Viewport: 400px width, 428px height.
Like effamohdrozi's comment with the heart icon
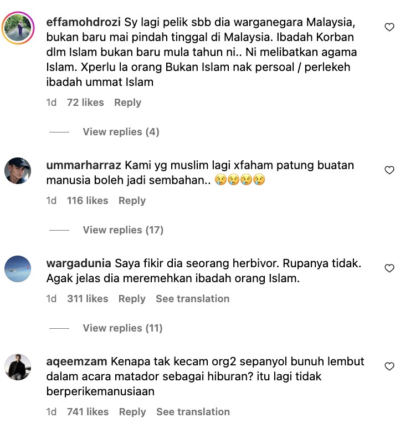(x=389, y=27)
